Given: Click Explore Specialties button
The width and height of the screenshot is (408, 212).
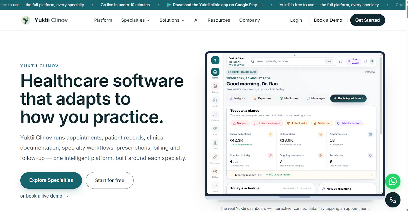Looking at the screenshot, I should click(x=51, y=180).
